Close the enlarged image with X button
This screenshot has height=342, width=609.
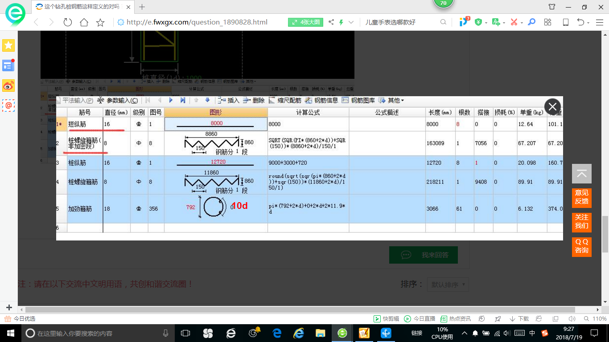(553, 106)
